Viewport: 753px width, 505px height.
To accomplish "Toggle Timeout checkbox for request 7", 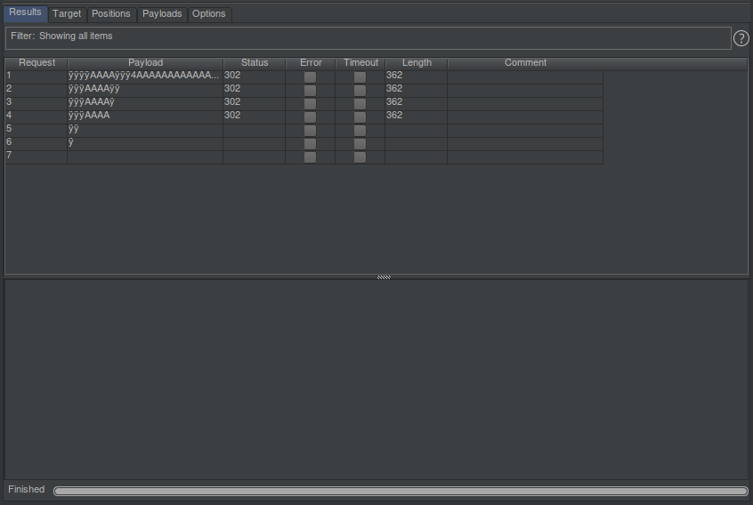I will (x=360, y=157).
